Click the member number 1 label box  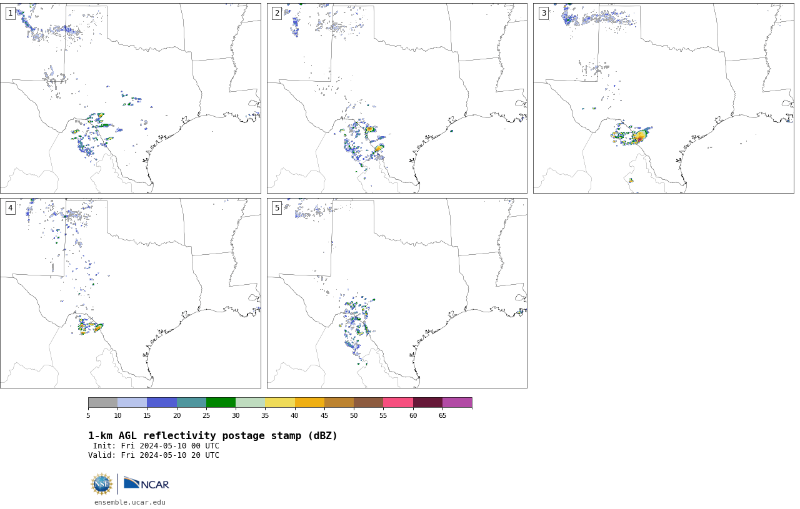(x=11, y=13)
